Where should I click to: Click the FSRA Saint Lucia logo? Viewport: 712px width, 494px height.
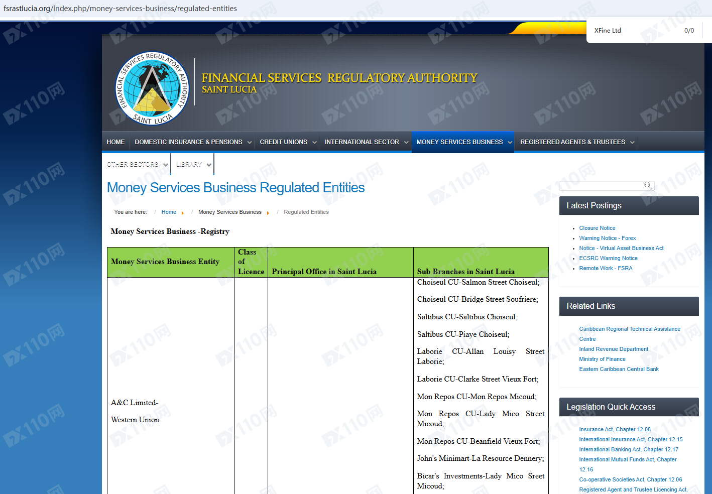152,88
